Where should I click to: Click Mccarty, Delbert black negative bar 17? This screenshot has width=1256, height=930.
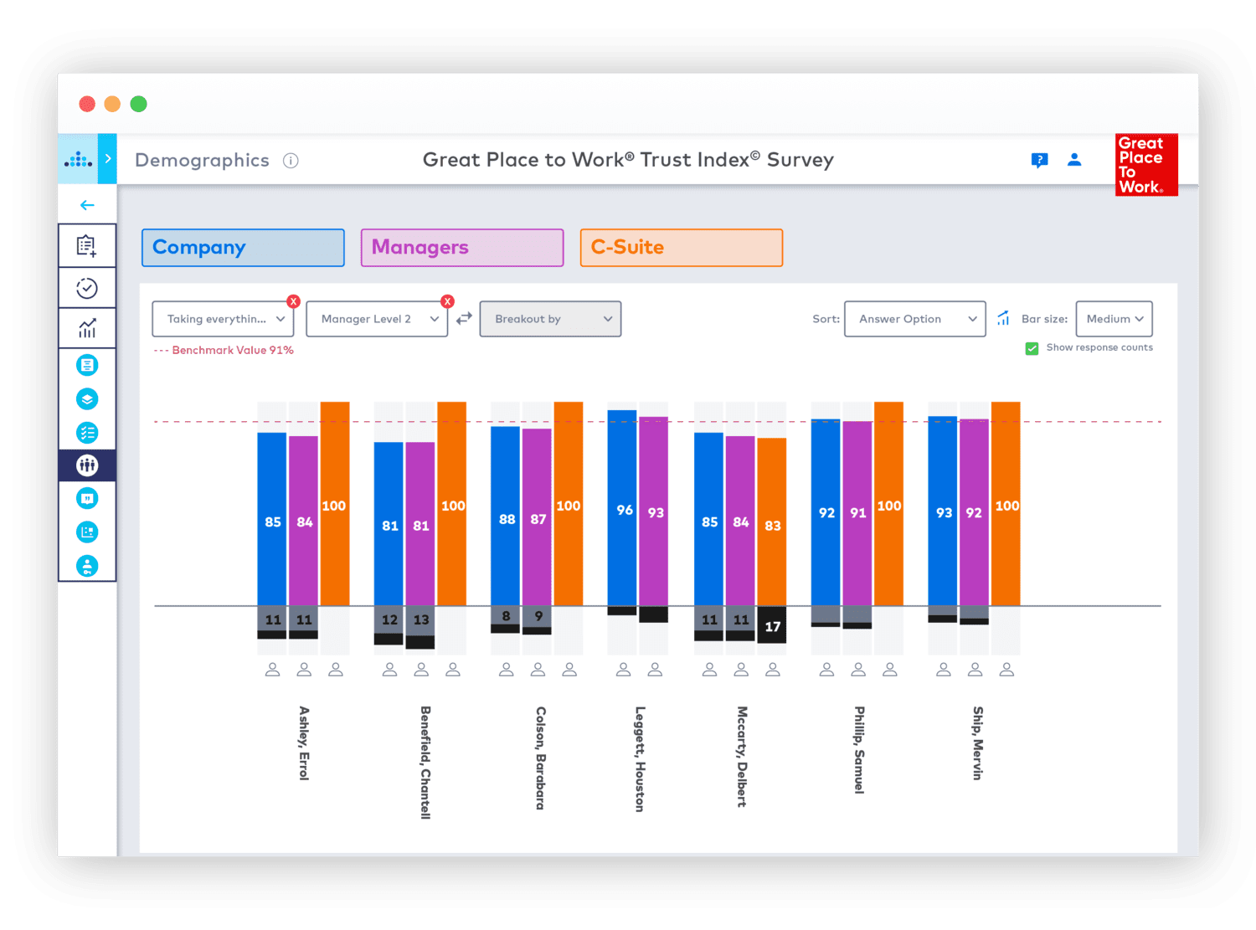click(772, 624)
